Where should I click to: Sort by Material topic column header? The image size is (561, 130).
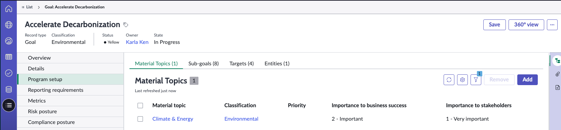point(169,106)
